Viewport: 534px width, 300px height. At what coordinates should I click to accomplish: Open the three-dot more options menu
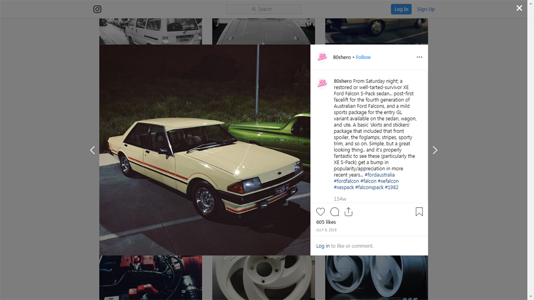pos(419,57)
